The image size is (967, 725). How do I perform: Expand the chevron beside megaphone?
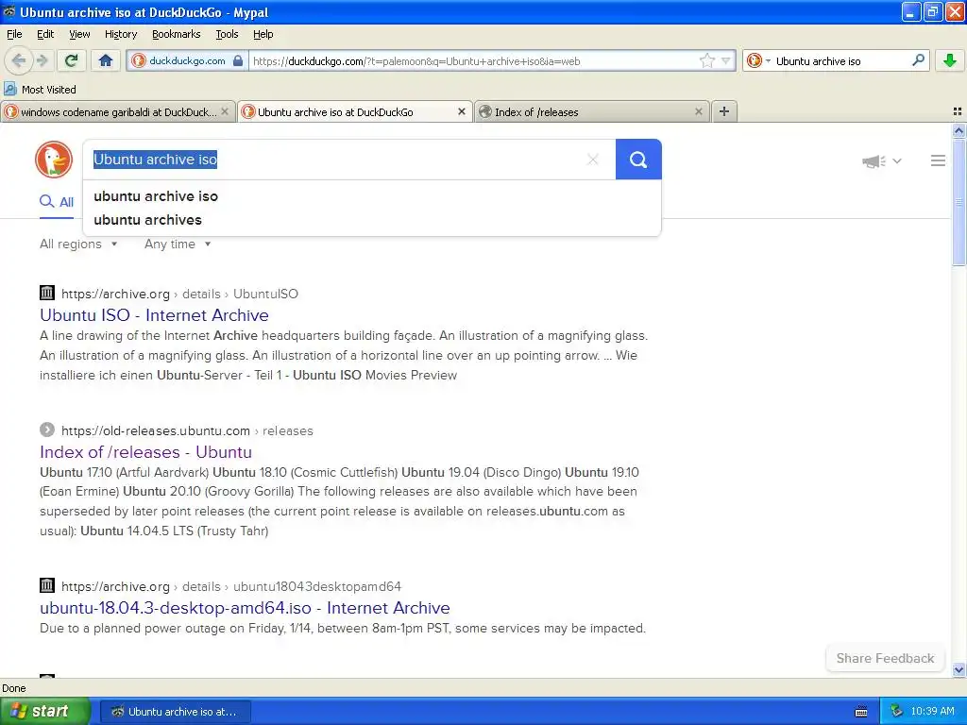click(897, 160)
